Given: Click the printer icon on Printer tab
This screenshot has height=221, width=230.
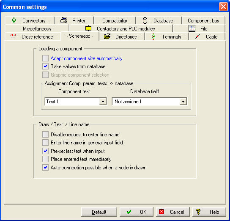Looking at the screenshot, I should 64,20.
